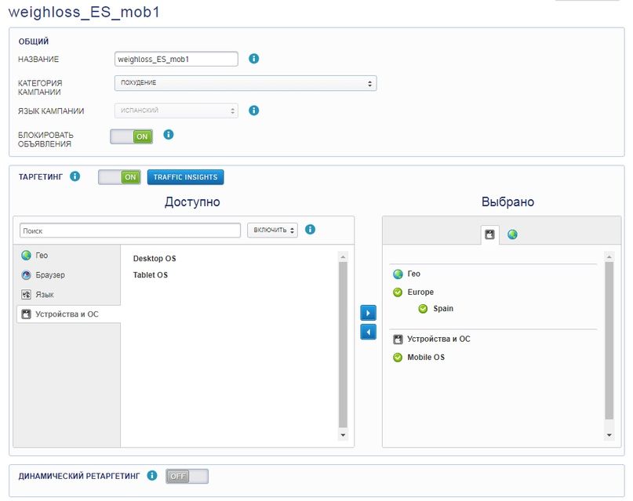Click green checkmark next to Mobile OS

coord(398,358)
